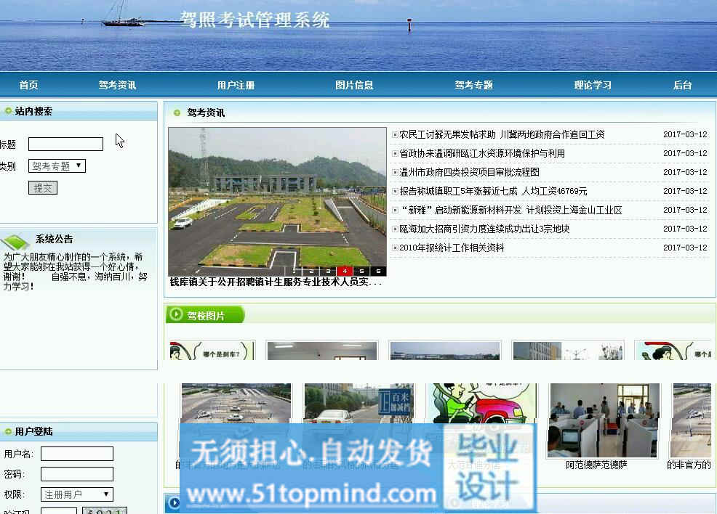The image size is (717, 514).
Task: Click the bullet icon before 2010年报统计 news
Action: pos(395,248)
